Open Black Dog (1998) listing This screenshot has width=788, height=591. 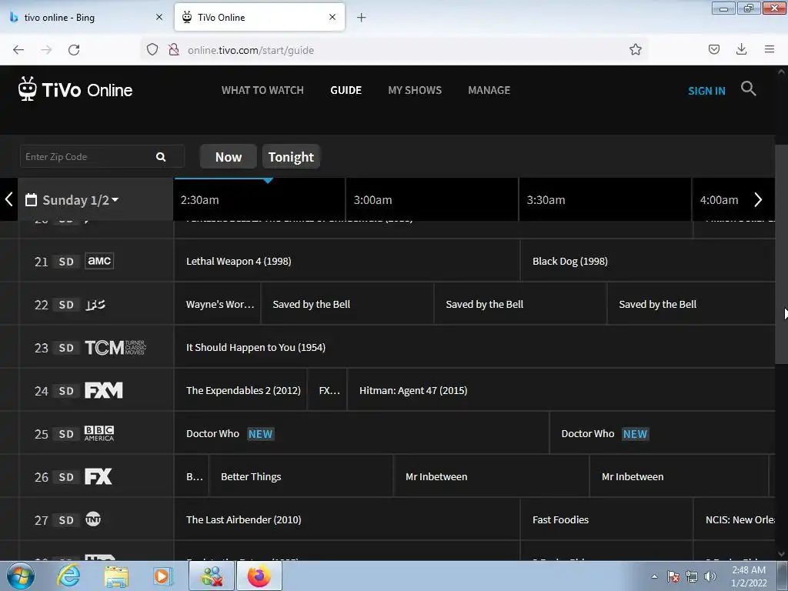(x=648, y=261)
